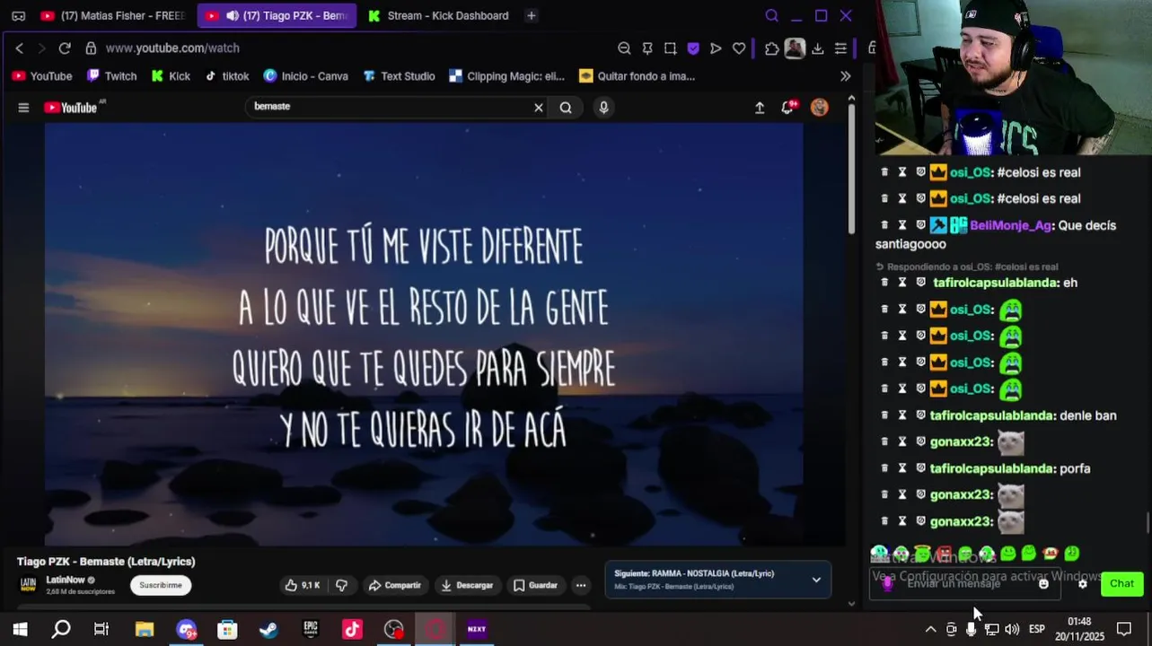Click the shield icon on the "porfa" message

[x=920, y=468]
